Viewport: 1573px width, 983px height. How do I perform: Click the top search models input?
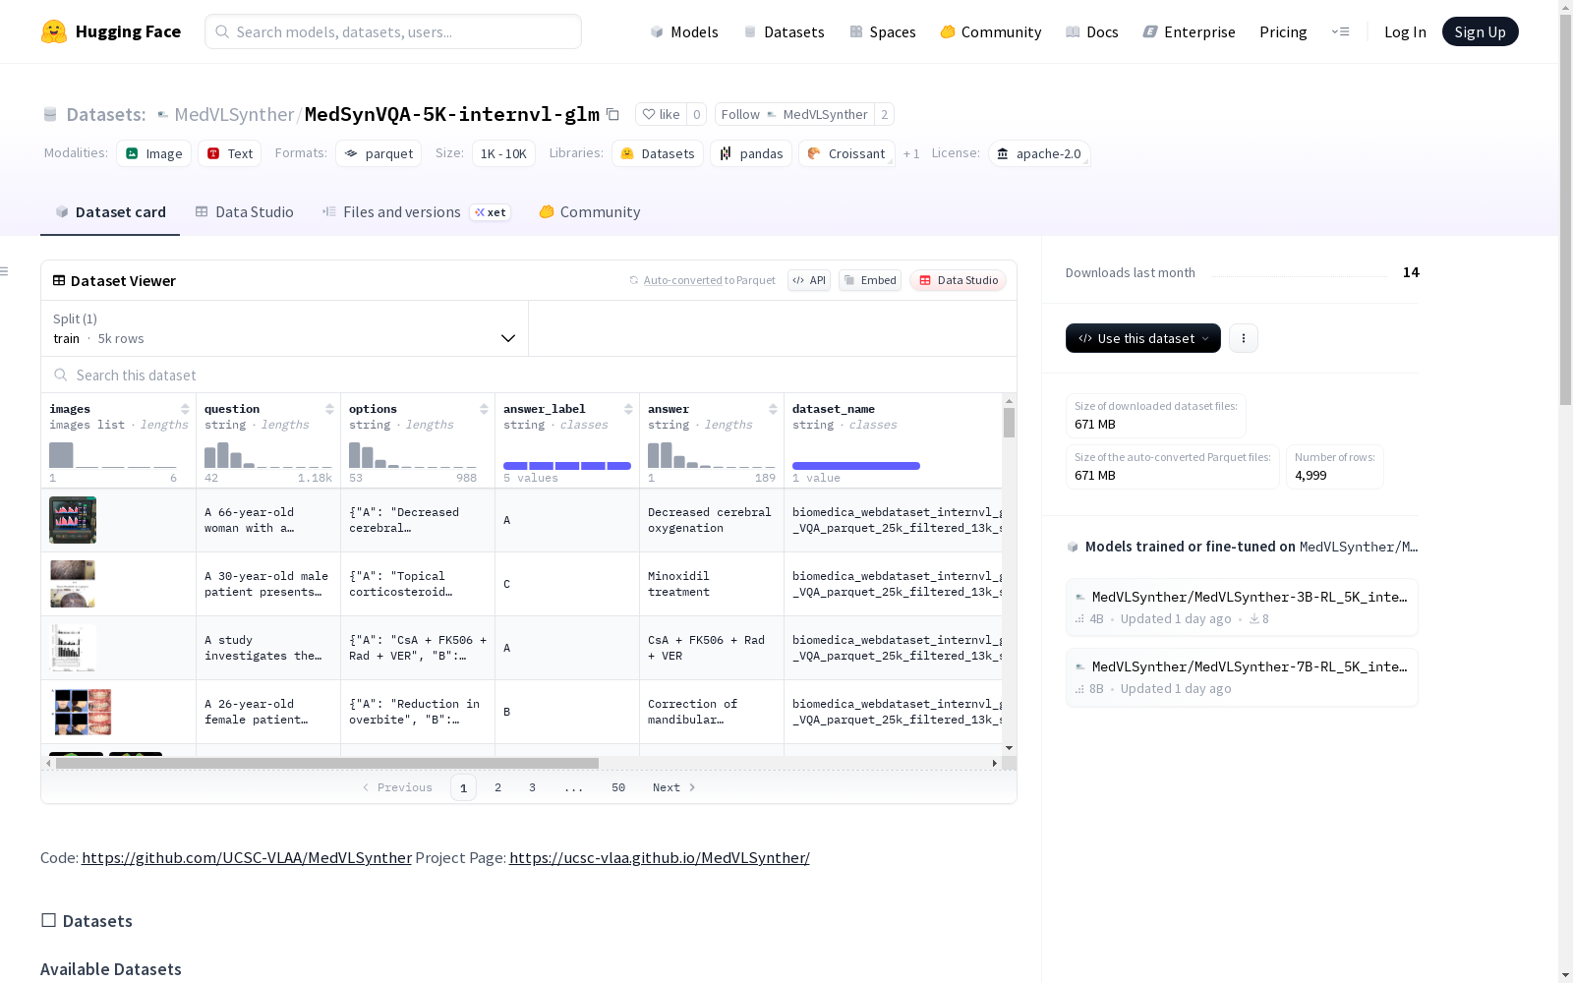pyautogui.click(x=393, y=31)
